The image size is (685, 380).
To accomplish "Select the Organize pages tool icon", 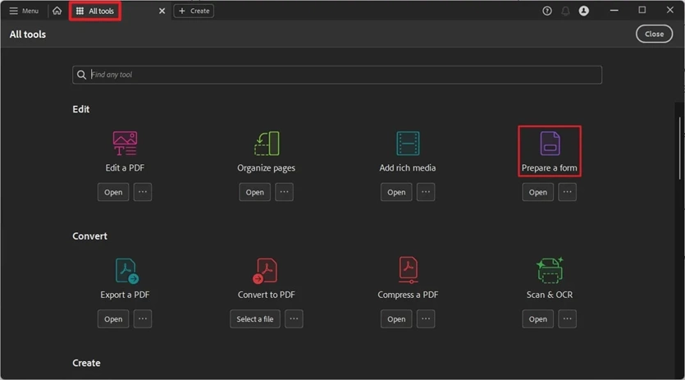I will click(x=267, y=144).
